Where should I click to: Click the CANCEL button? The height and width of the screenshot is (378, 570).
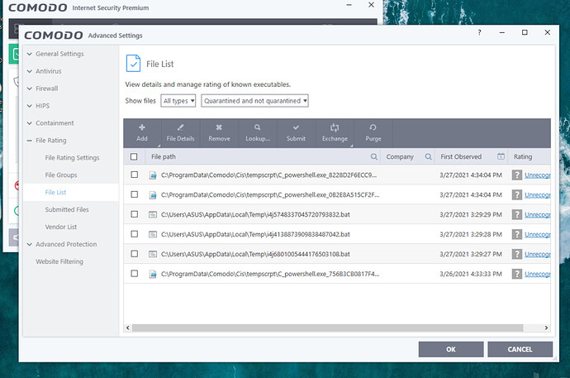520,349
